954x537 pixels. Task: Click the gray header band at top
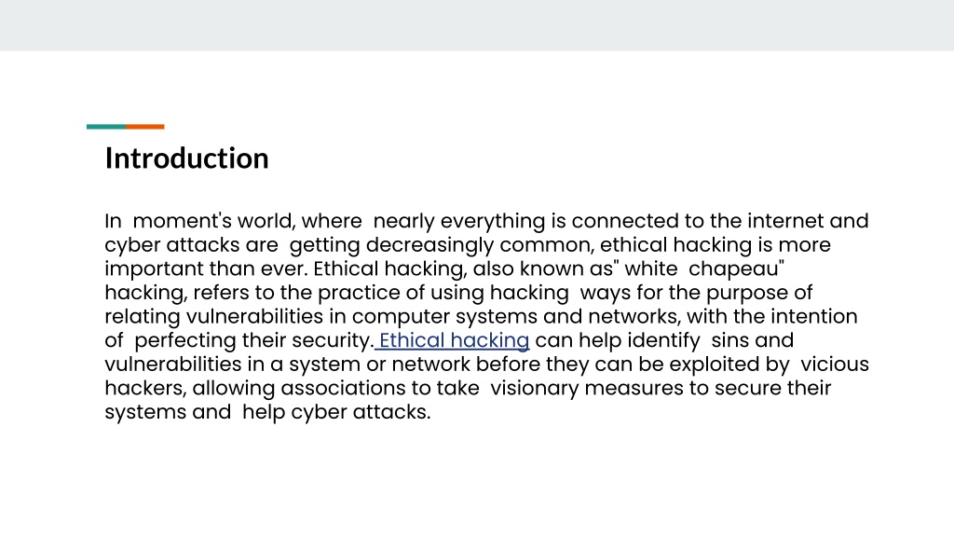pos(477,25)
